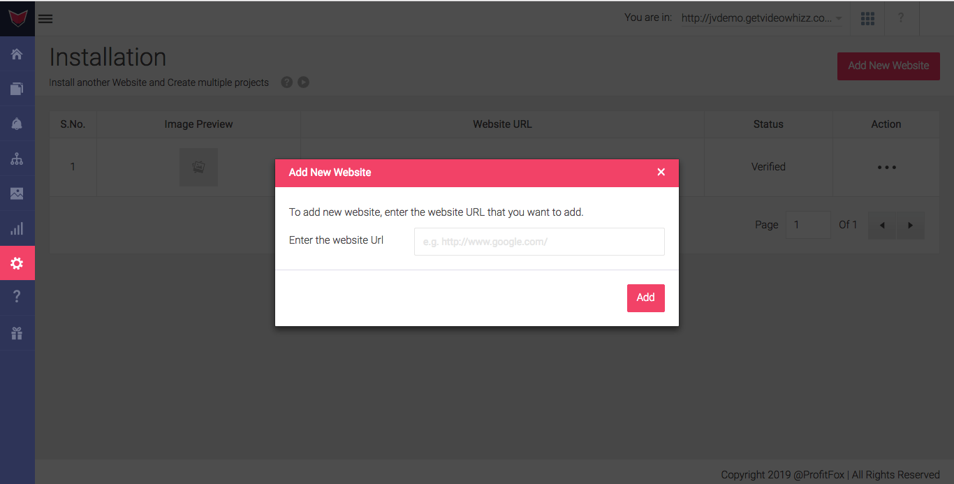Click the website URL input field
This screenshot has height=484, width=954.
[x=539, y=242]
